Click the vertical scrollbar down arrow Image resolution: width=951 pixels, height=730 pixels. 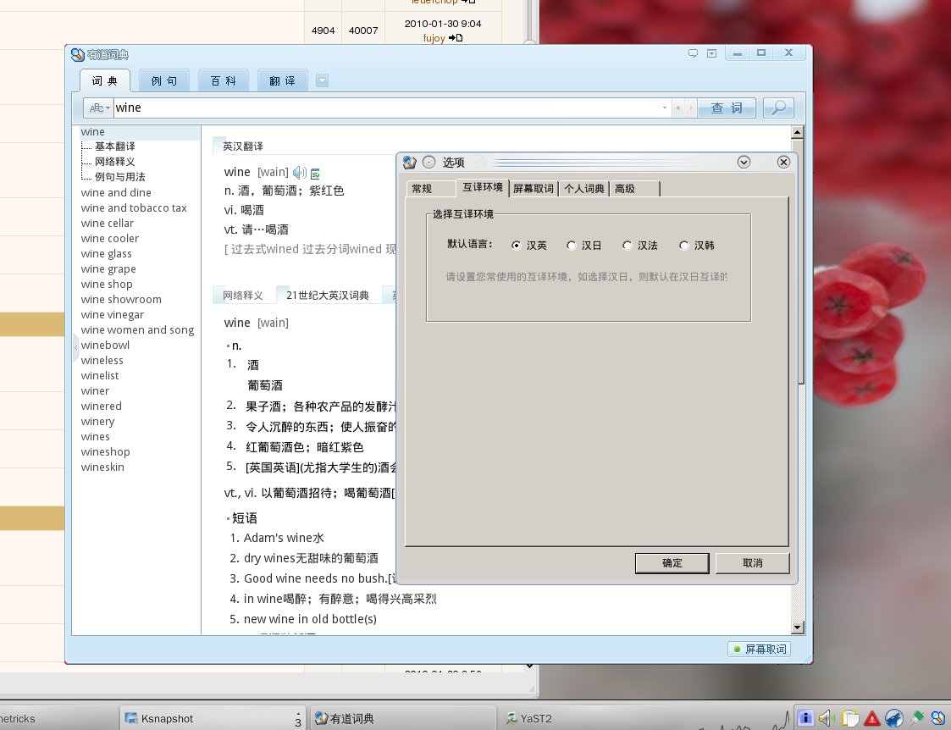point(798,628)
